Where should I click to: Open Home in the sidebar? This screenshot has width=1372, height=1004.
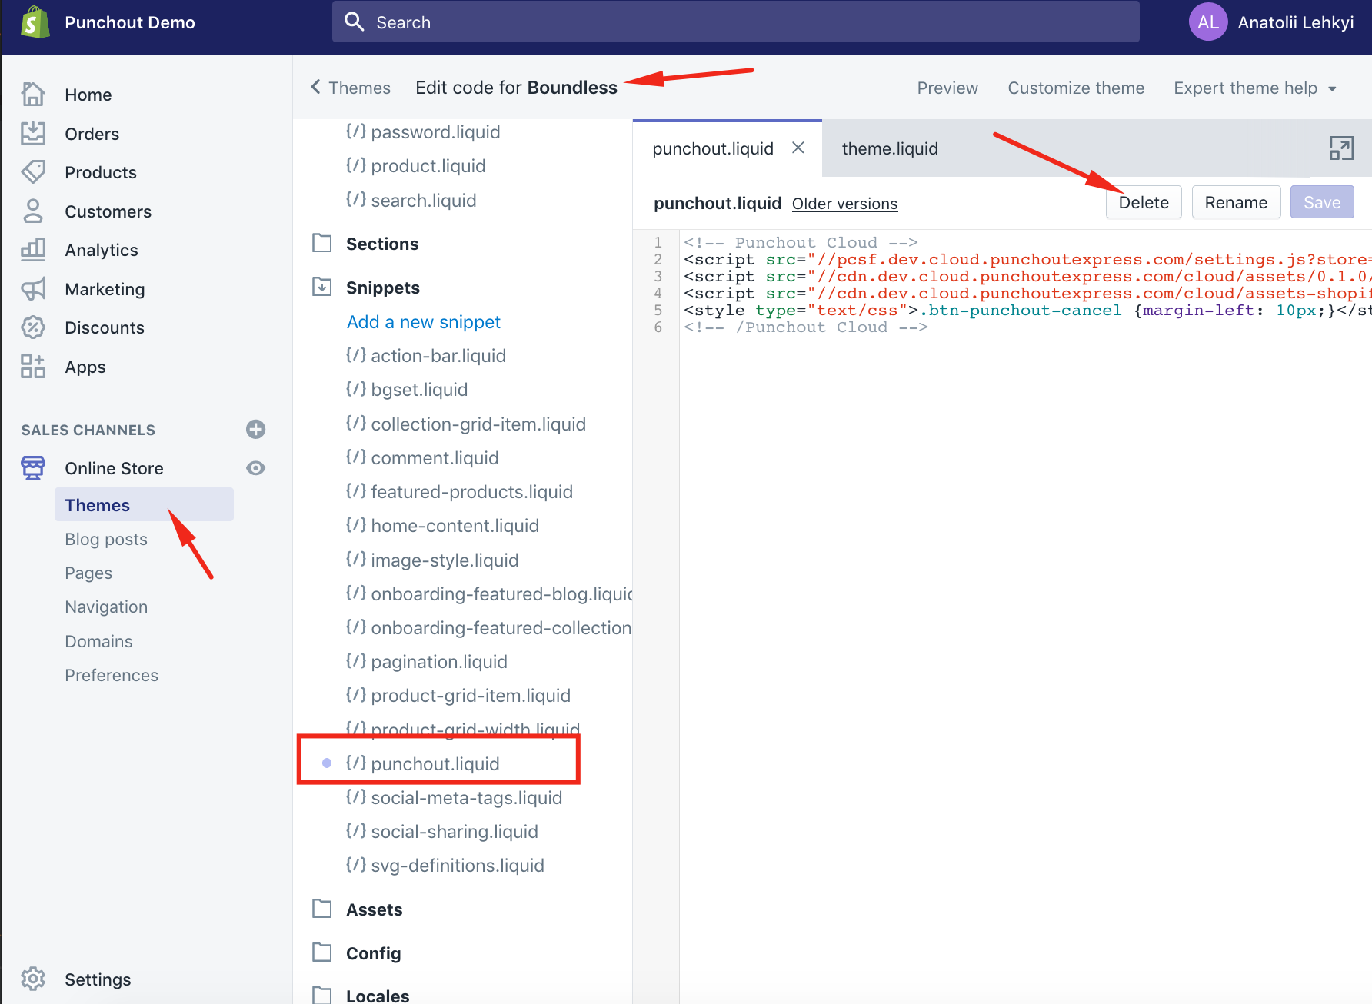(x=88, y=95)
